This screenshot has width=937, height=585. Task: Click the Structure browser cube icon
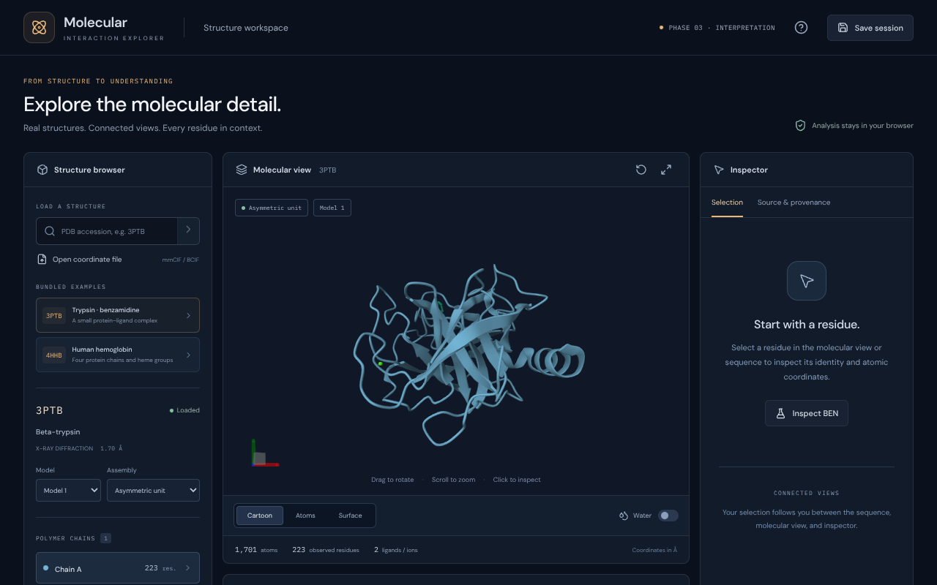42,170
